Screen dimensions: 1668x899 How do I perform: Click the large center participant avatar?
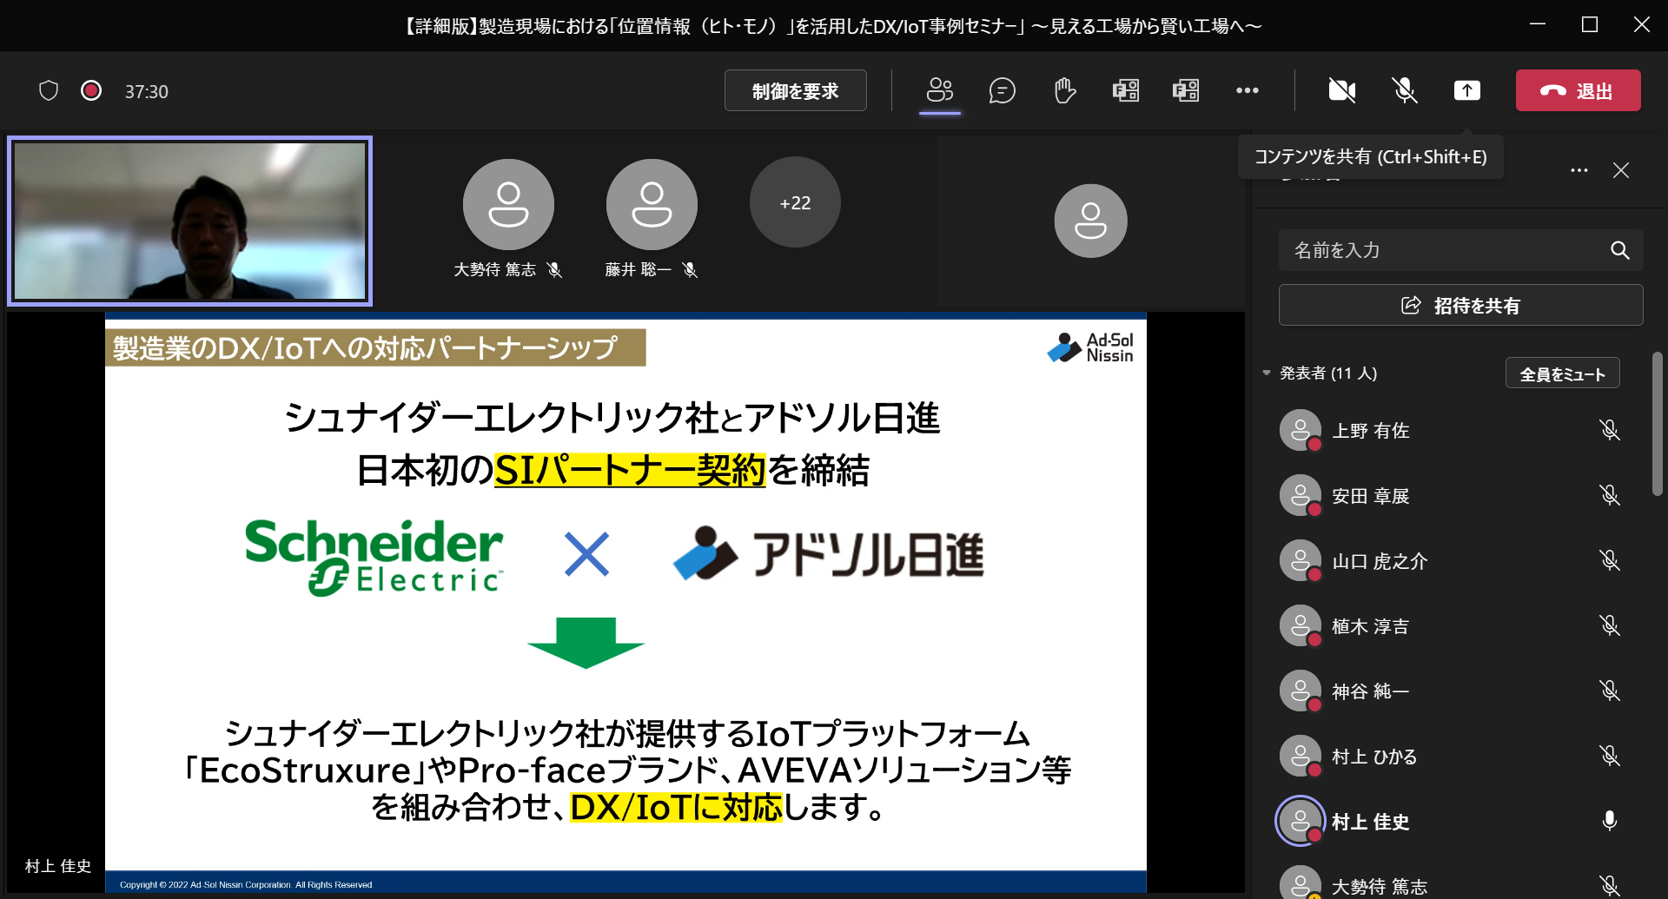tap(1090, 221)
